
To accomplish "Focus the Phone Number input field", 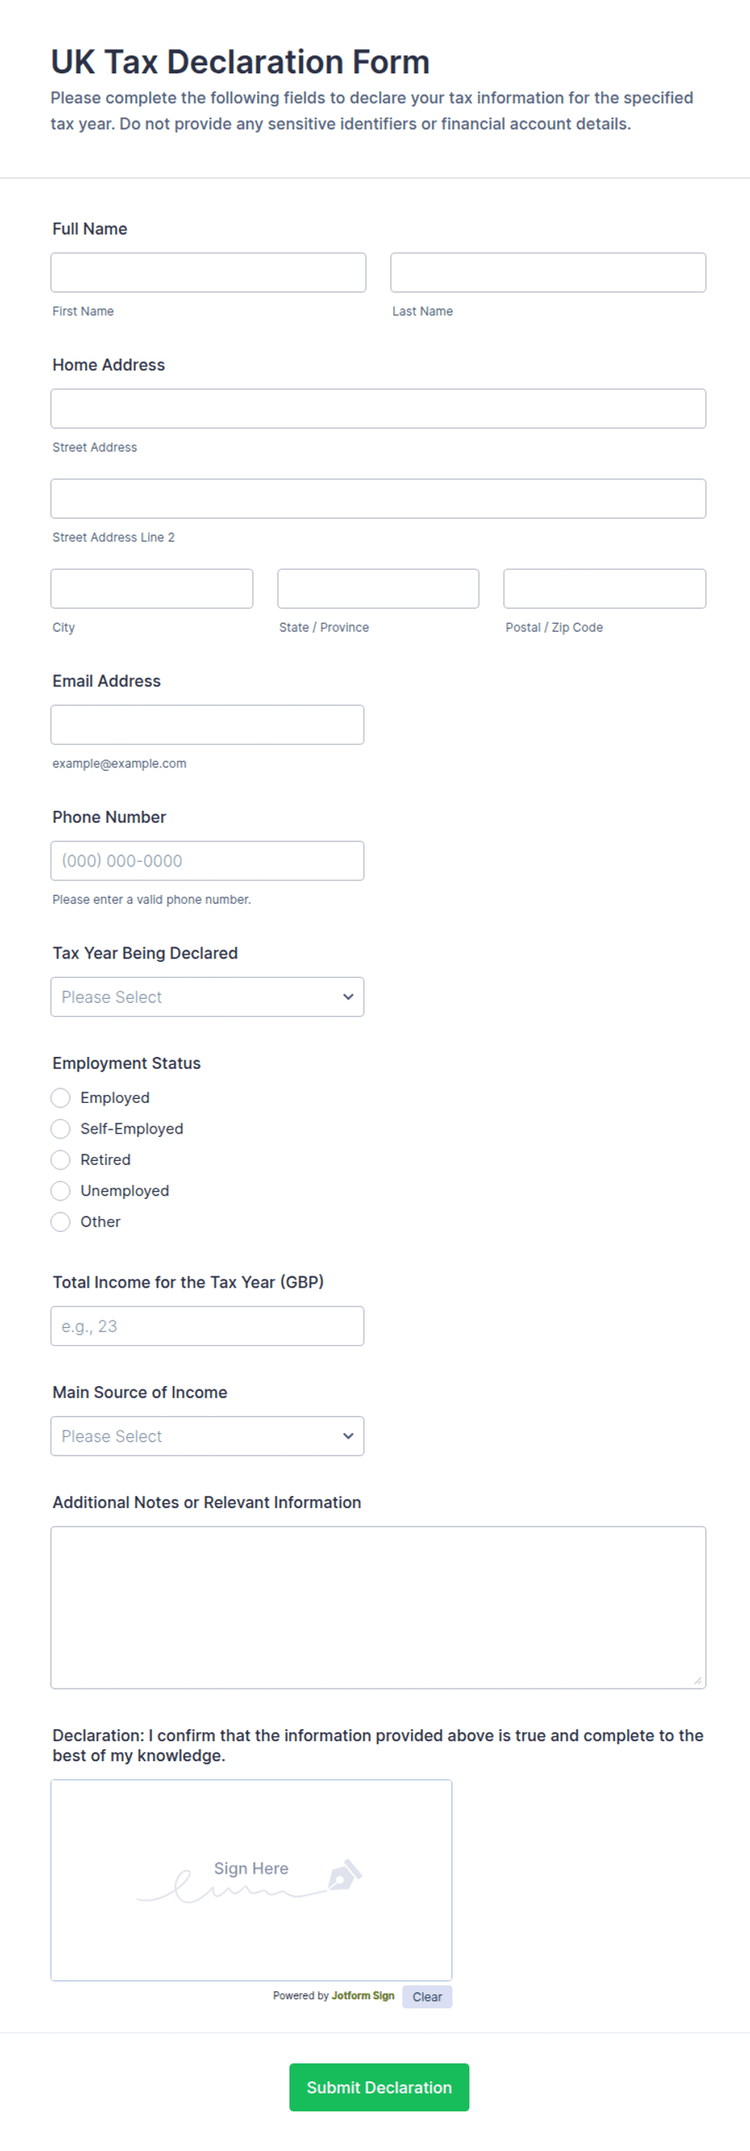I will point(207,860).
